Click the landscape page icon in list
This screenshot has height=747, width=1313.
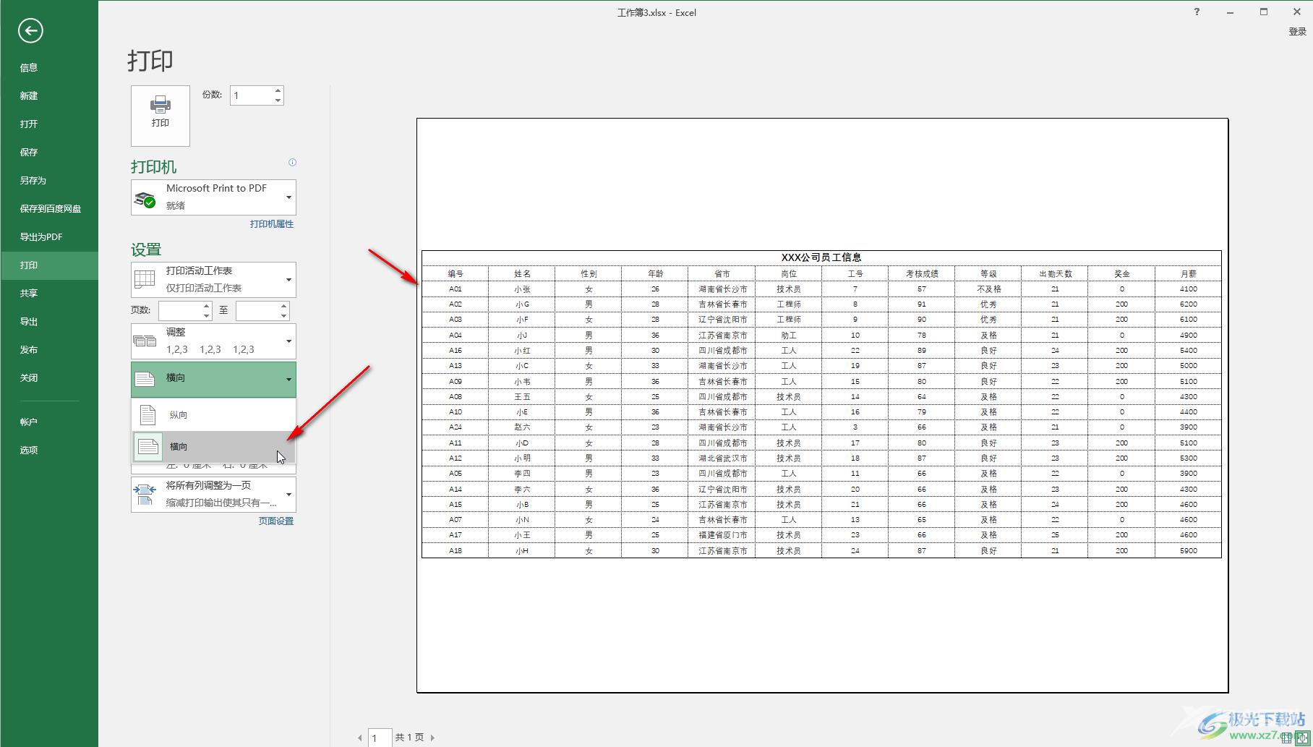148,447
